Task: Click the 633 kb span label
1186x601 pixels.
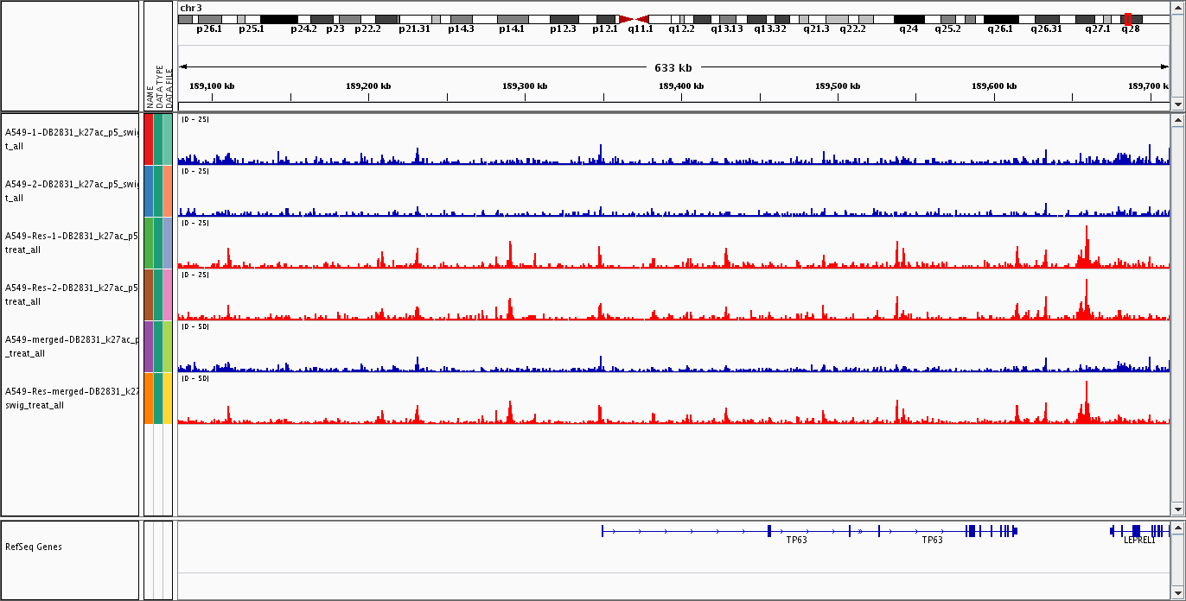Action: [x=673, y=67]
